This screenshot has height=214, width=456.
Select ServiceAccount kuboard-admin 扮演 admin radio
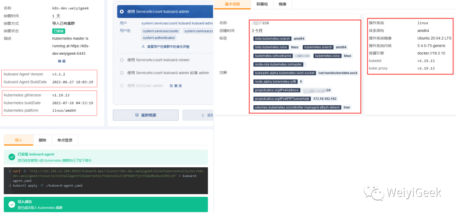point(122,73)
